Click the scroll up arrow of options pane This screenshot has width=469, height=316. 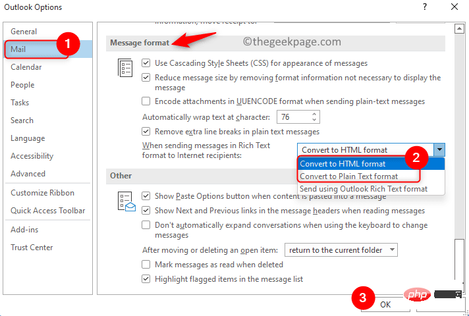459,29
